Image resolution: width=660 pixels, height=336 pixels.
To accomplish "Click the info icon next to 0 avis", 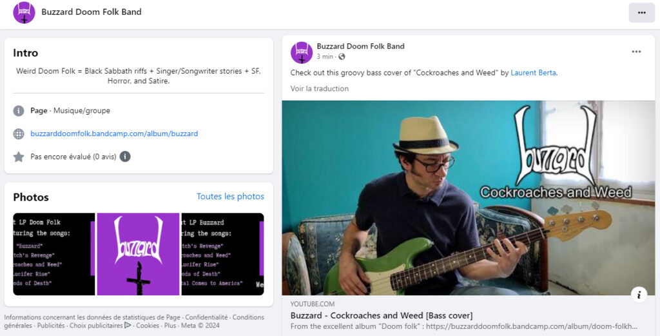I will (x=125, y=157).
